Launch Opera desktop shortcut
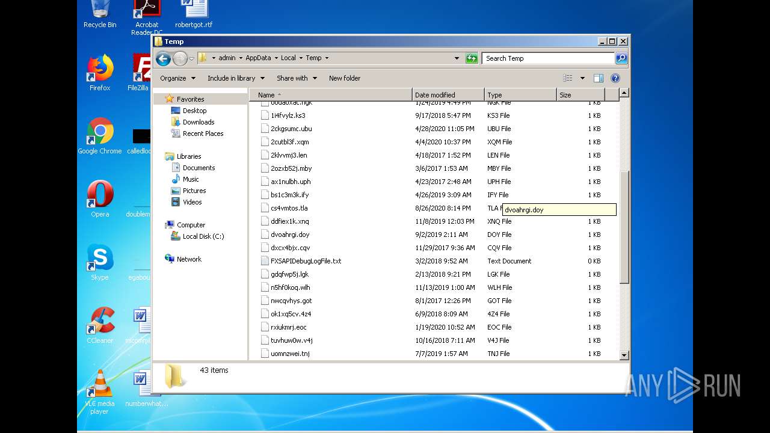The height and width of the screenshot is (433, 770). click(x=100, y=199)
